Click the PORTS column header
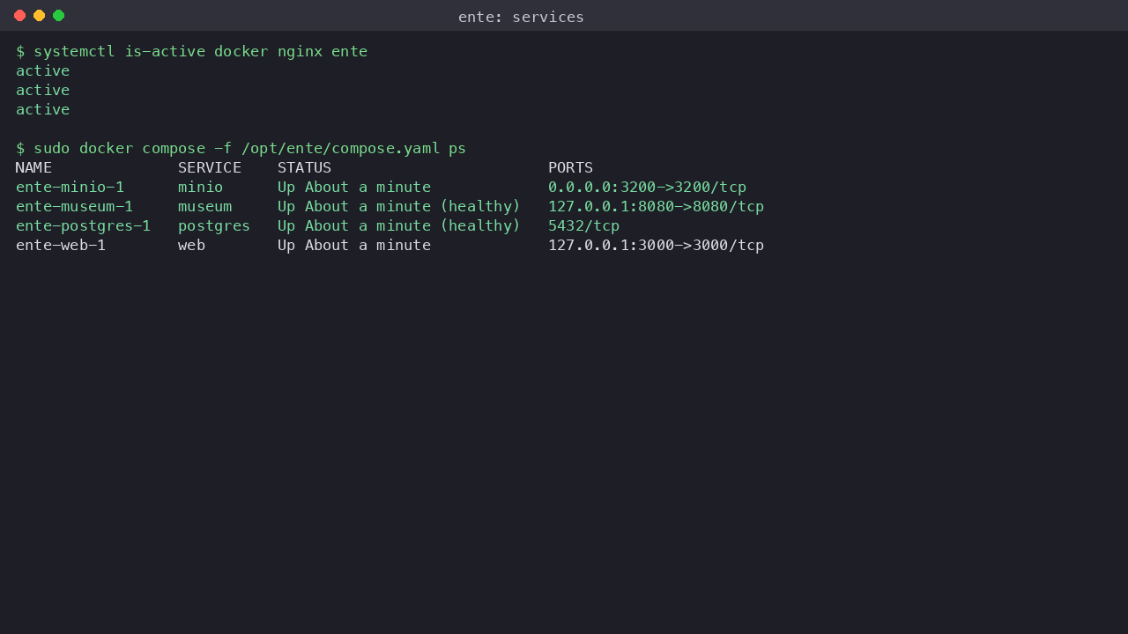Image resolution: width=1128 pixels, height=634 pixels. [x=570, y=167]
